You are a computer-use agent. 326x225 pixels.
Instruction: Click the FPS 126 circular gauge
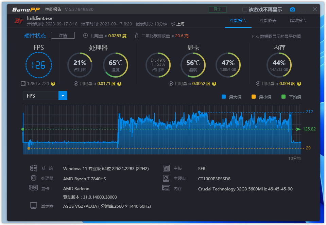coord(39,65)
